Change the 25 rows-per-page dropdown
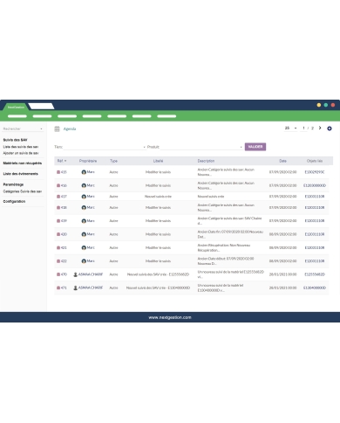Screen dimensions: 340x423 tap(290, 128)
